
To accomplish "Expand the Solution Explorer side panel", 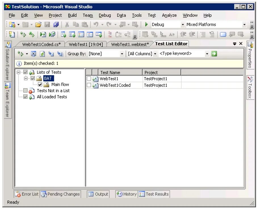I will [8, 61].
